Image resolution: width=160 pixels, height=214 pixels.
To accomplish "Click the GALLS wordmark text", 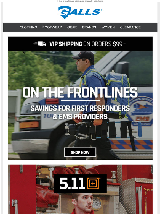I will tap(80, 12).
